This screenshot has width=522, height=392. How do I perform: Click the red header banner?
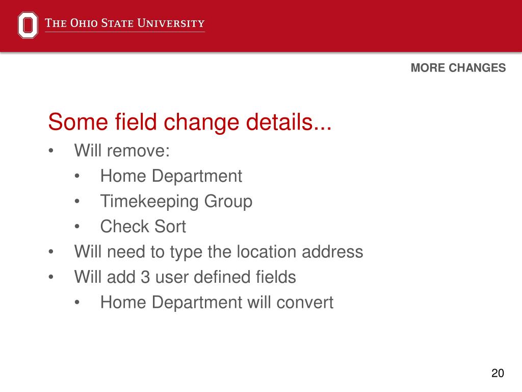point(261,26)
